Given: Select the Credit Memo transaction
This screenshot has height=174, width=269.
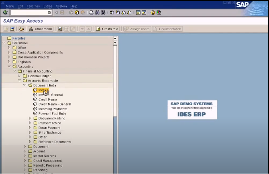Looking at the screenshot, I should (47, 99).
